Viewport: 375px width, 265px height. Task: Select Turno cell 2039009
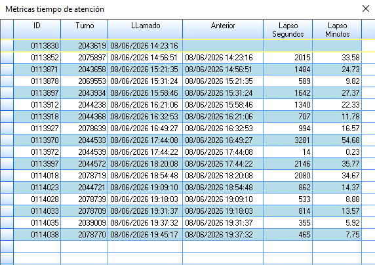point(85,223)
